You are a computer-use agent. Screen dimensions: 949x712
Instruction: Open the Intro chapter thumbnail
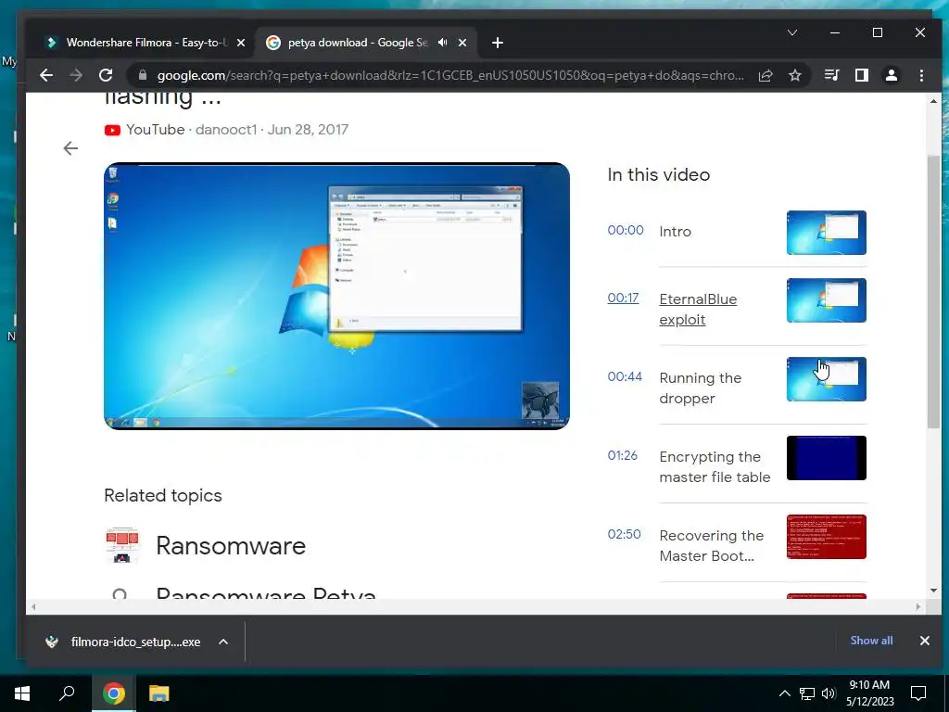click(x=826, y=233)
